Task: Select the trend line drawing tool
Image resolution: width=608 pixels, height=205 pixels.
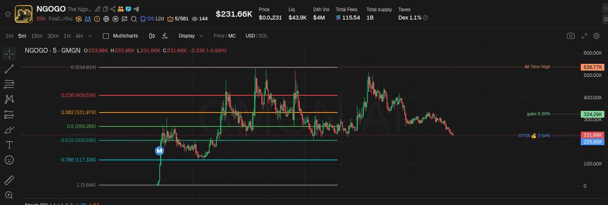Action: pos(9,69)
